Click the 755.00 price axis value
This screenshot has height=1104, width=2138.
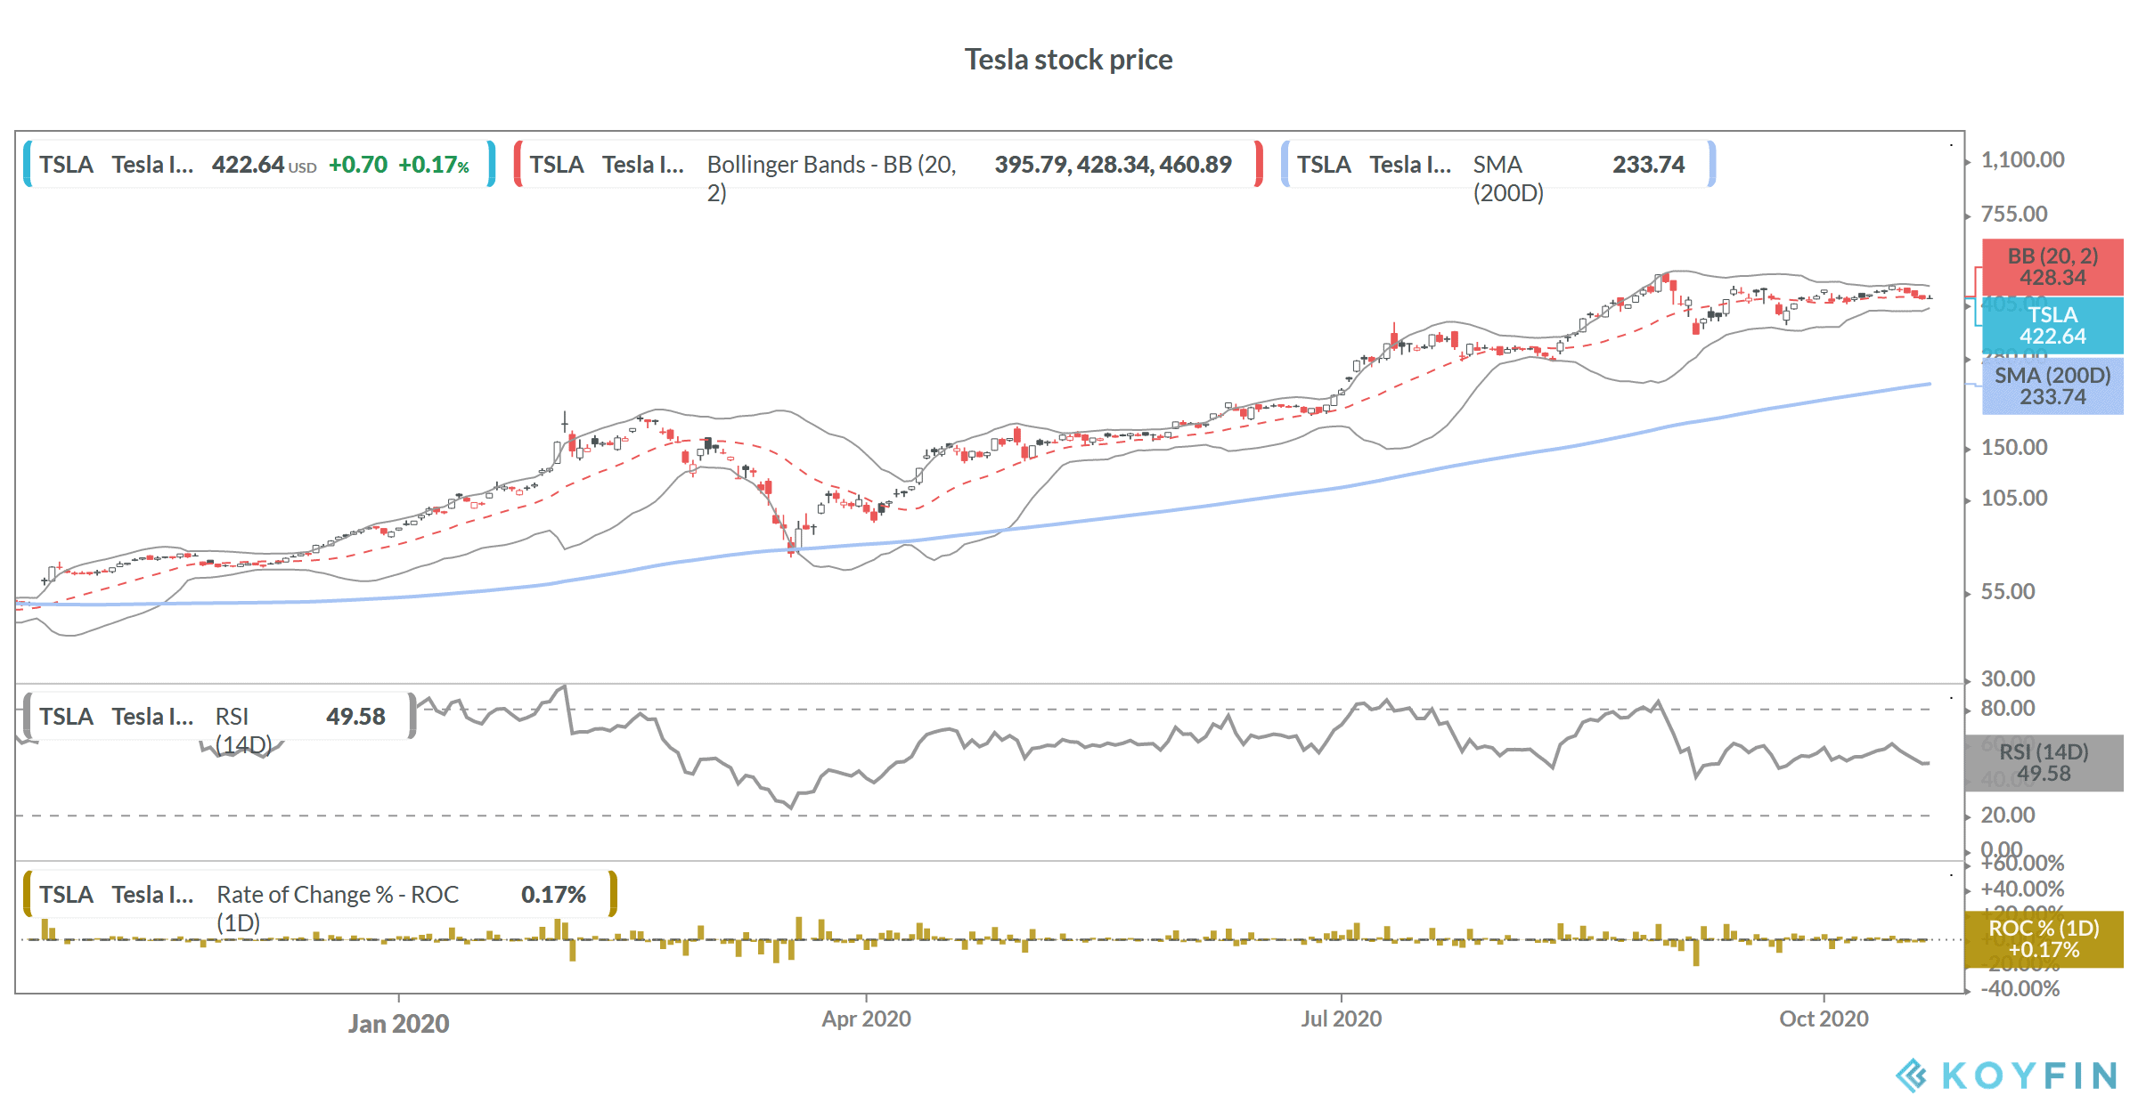[x=2014, y=214]
